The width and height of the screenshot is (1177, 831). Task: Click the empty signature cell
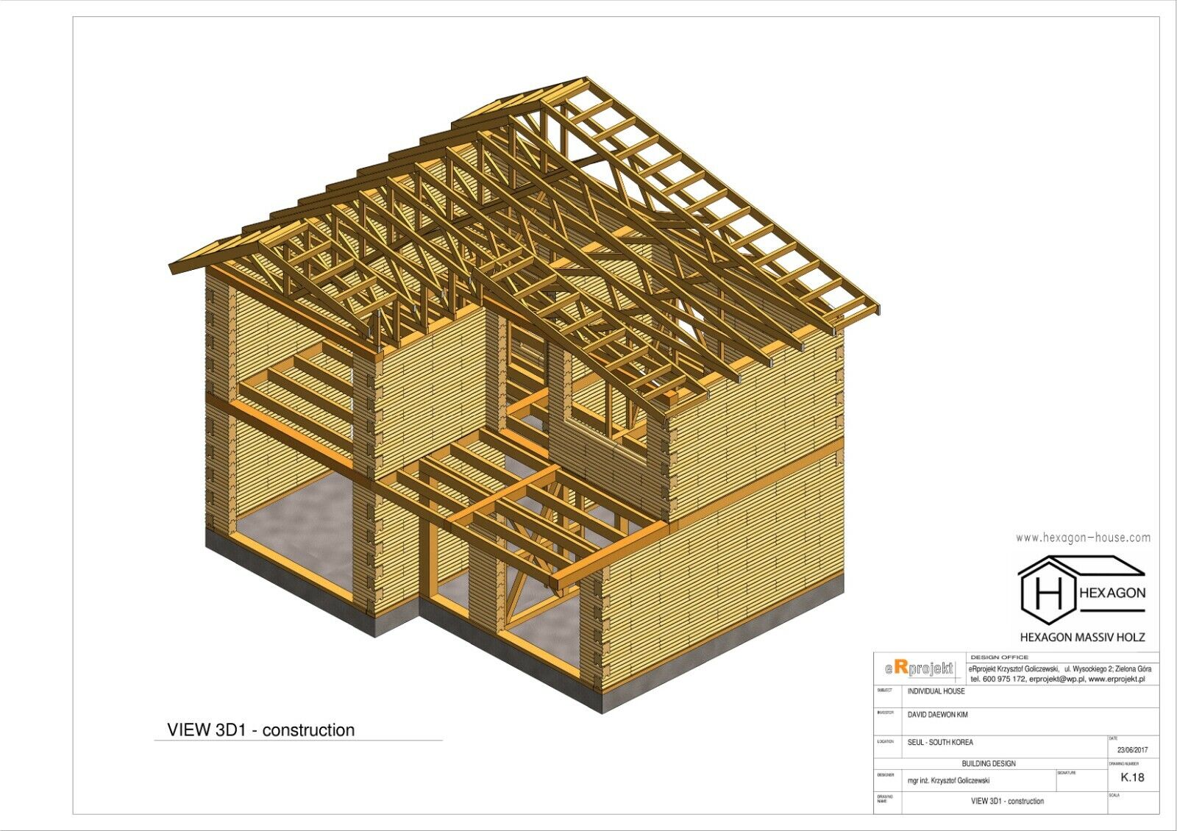pyautogui.click(x=1081, y=782)
